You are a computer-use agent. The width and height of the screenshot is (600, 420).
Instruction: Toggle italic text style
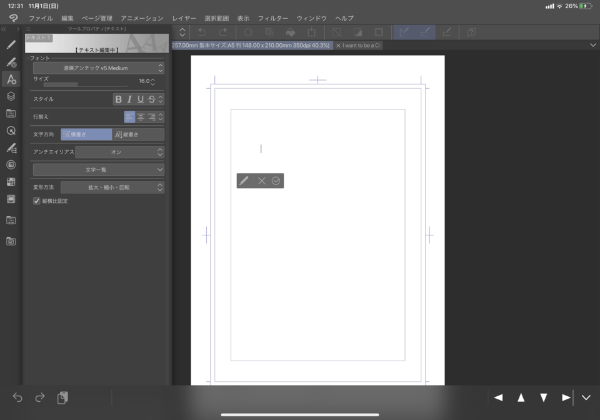click(129, 99)
